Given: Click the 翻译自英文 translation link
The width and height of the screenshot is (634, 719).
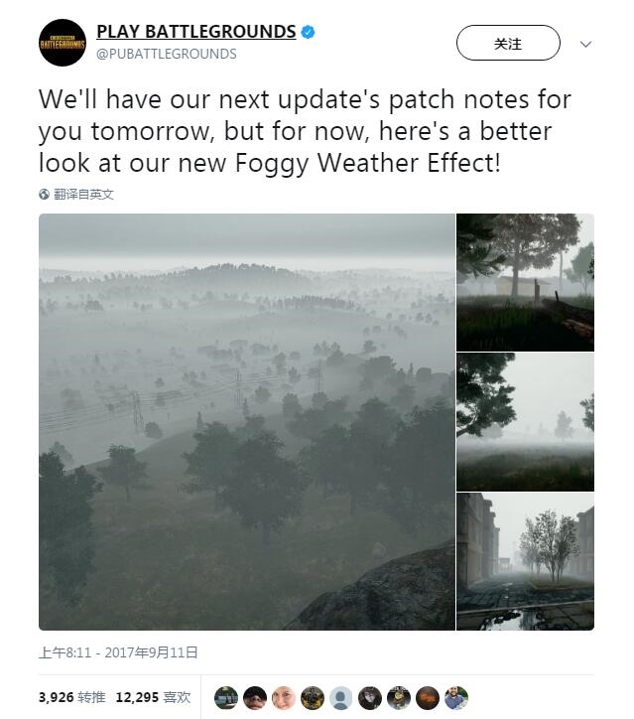Looking at the screenshot, I should pos(83,195).
